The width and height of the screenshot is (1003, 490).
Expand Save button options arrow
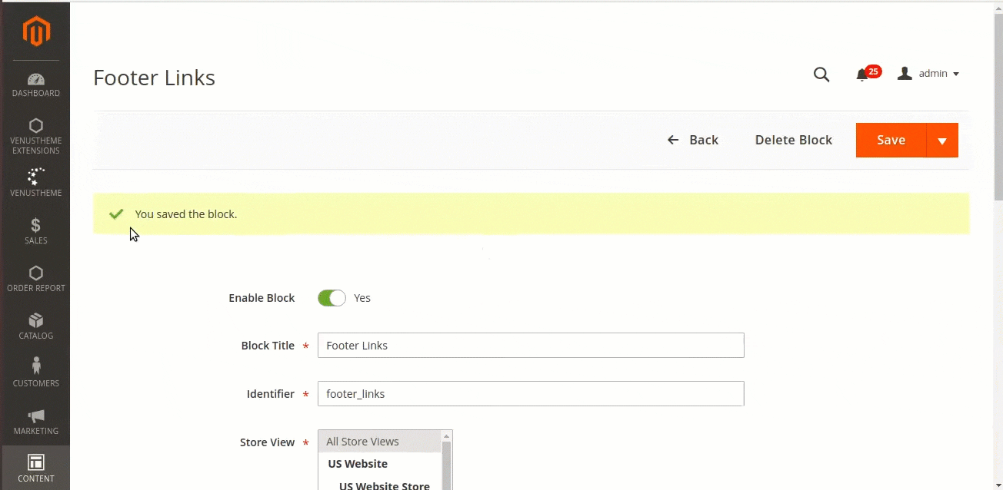942,140
